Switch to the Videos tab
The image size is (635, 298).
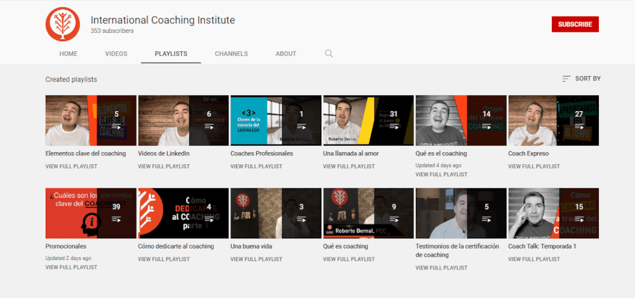click(x=116, y=54)
